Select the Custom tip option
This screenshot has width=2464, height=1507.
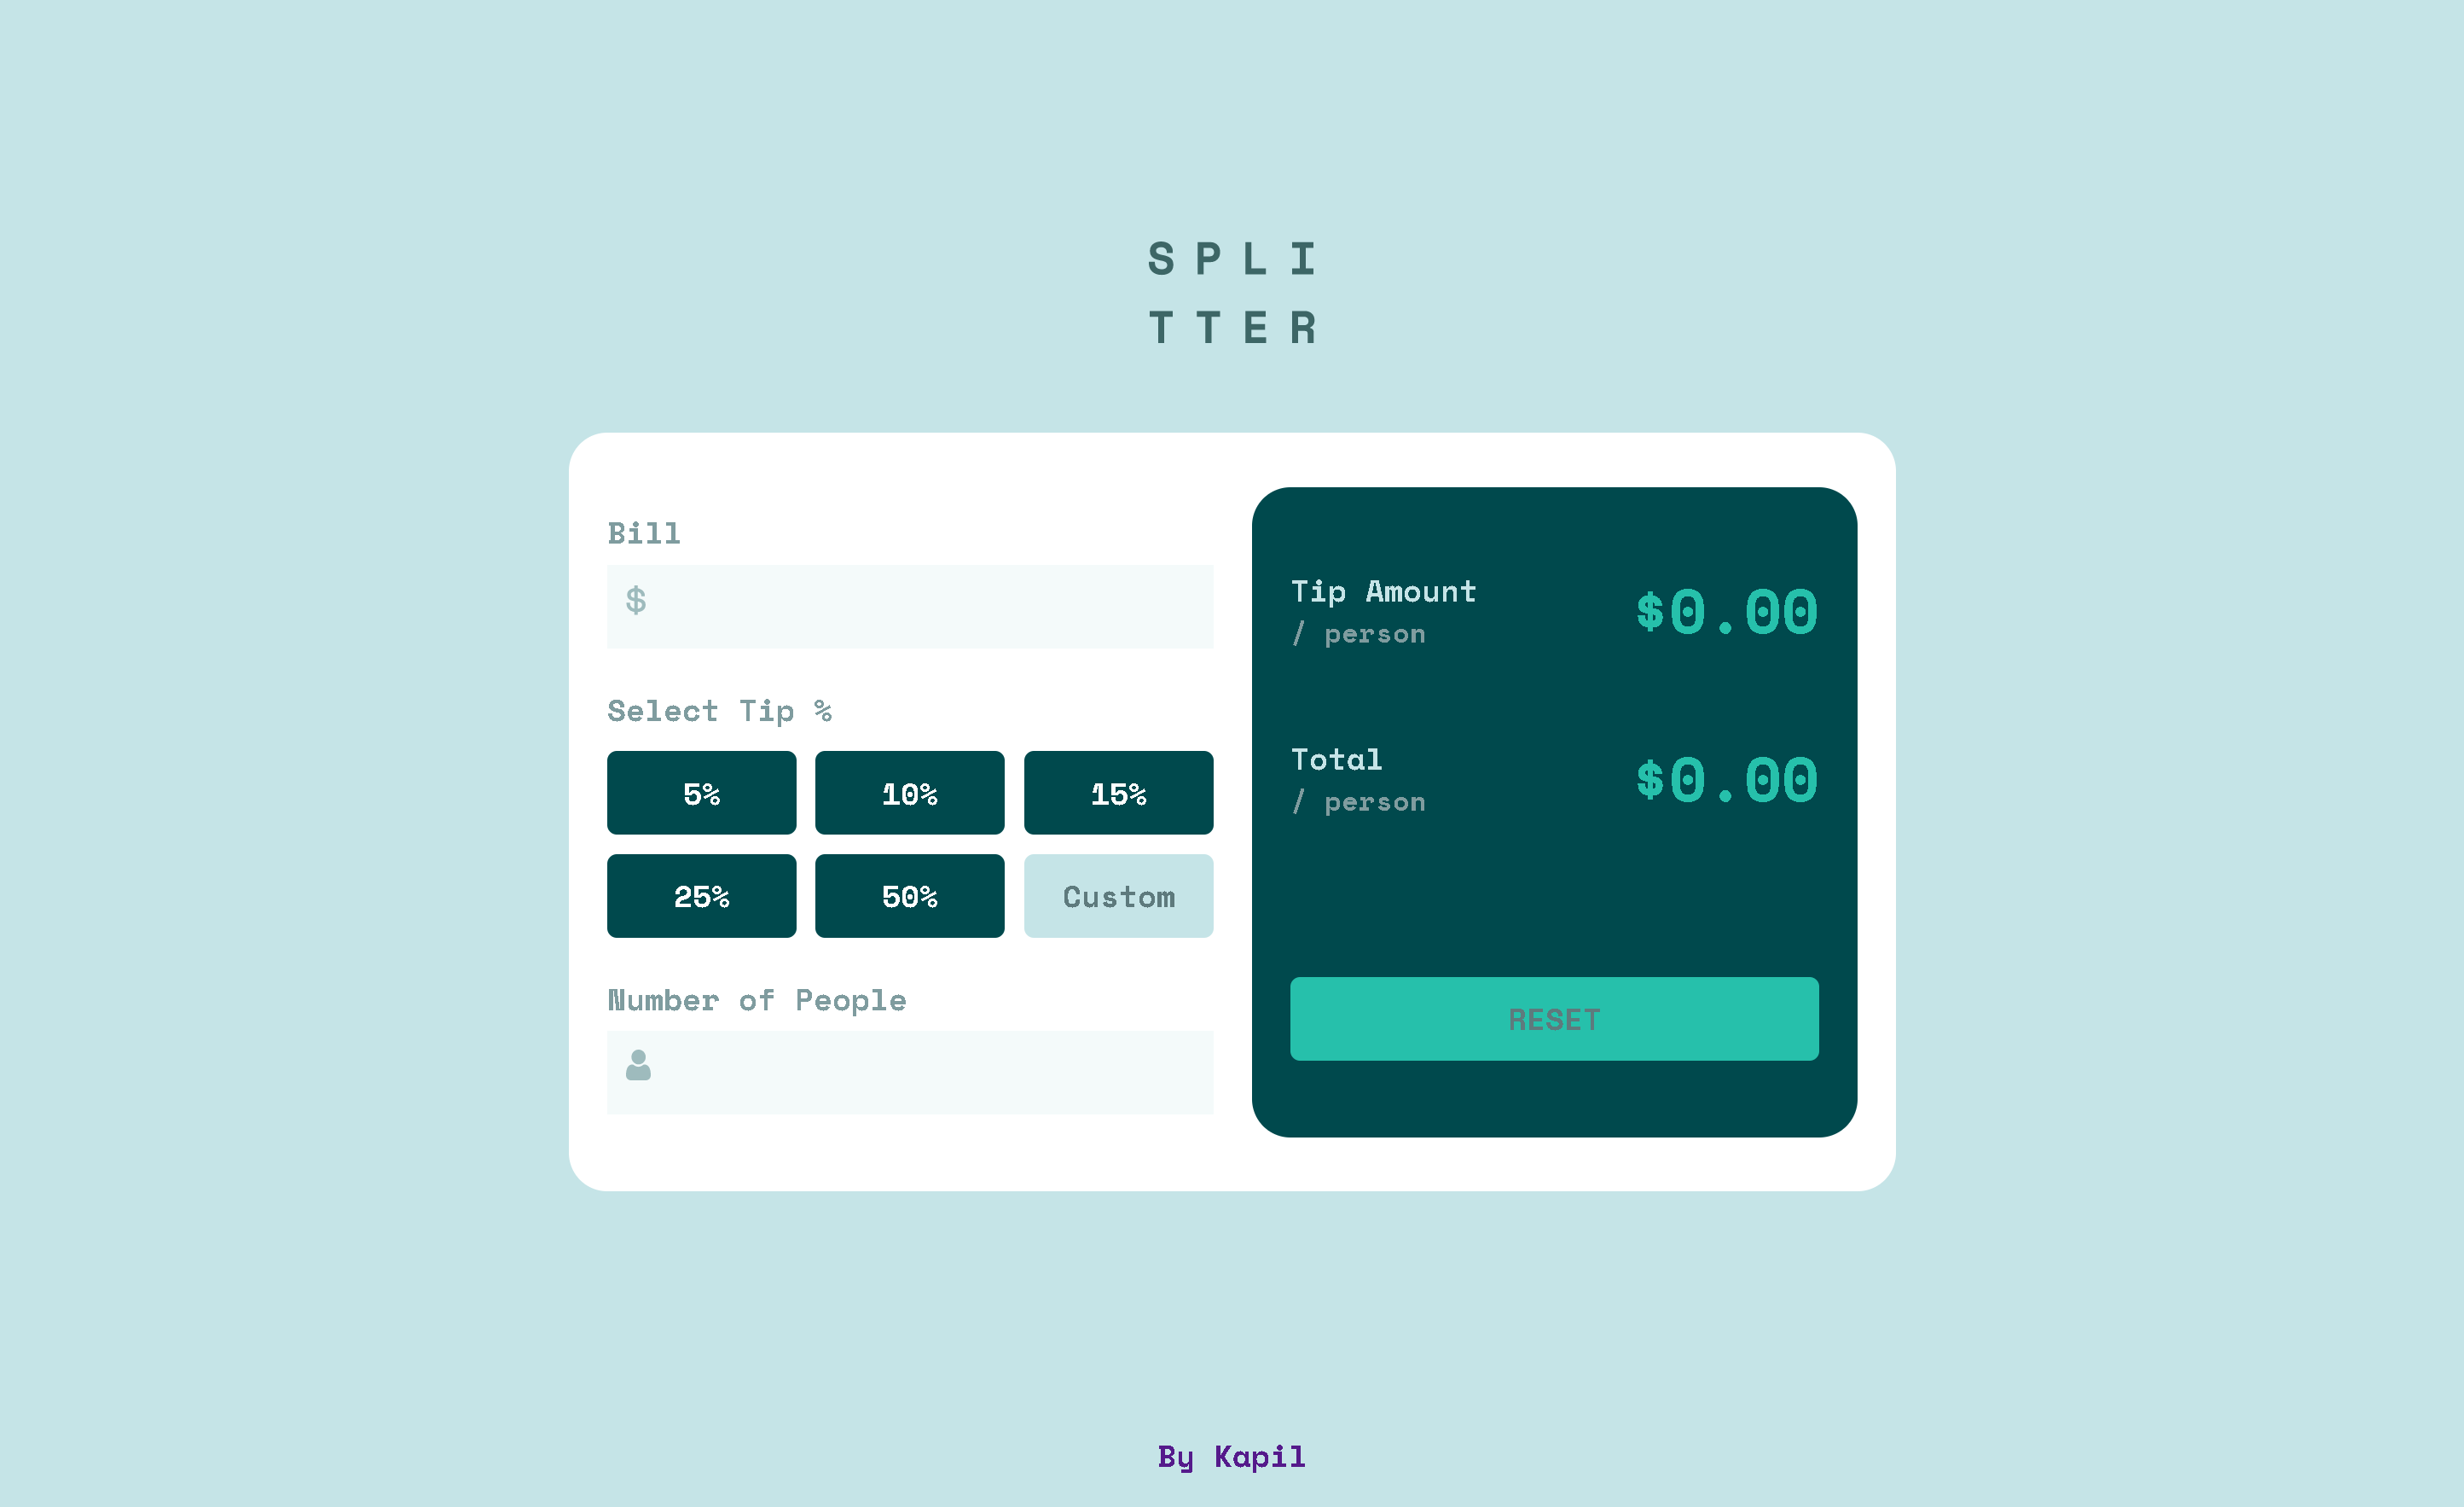point(1119,896)
